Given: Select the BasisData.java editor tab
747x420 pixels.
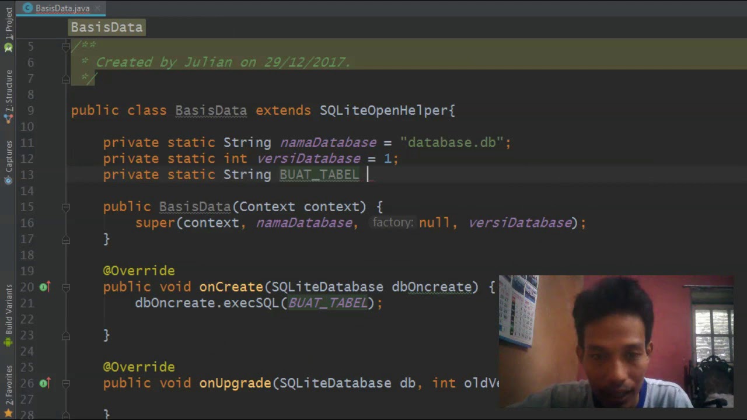Looking at the screenshot, I should tap(61, 8).
